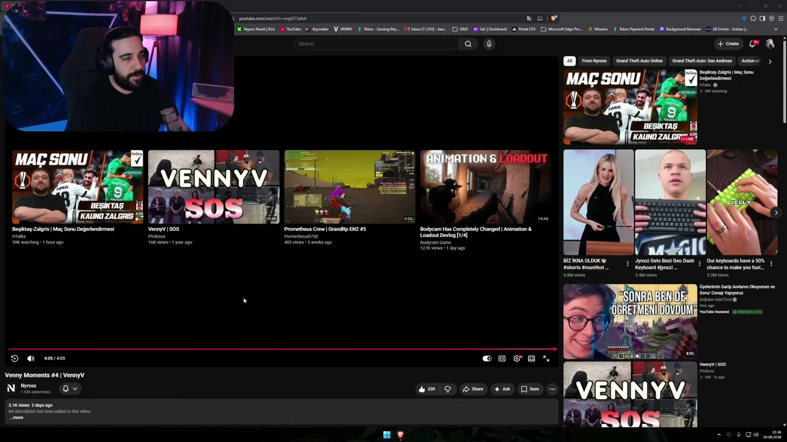The image size is (787, 442).
Task: Show hidden bookmarks with the overflow chevron
Action: pyautogui.click(x=776, y=29)
